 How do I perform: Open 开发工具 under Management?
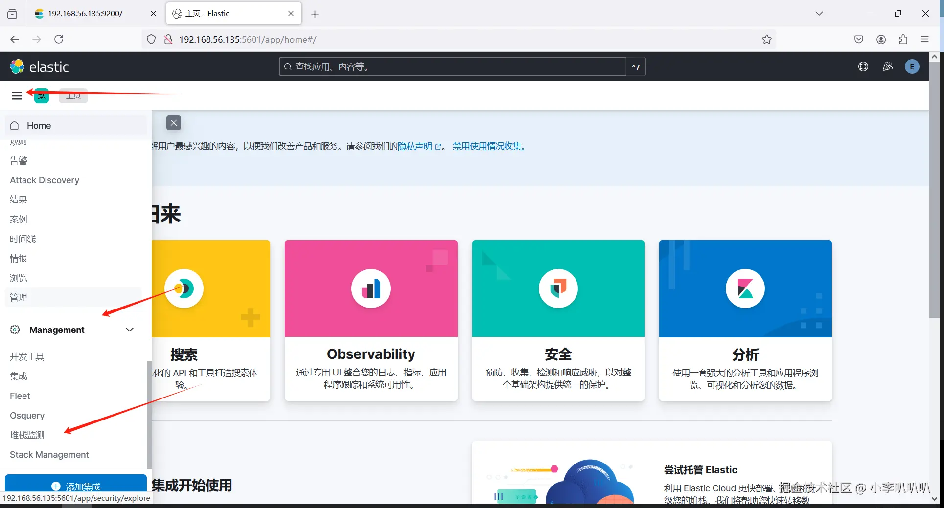27,357
